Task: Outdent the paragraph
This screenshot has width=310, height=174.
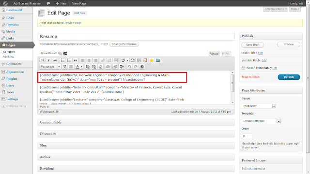Action: 115,67
